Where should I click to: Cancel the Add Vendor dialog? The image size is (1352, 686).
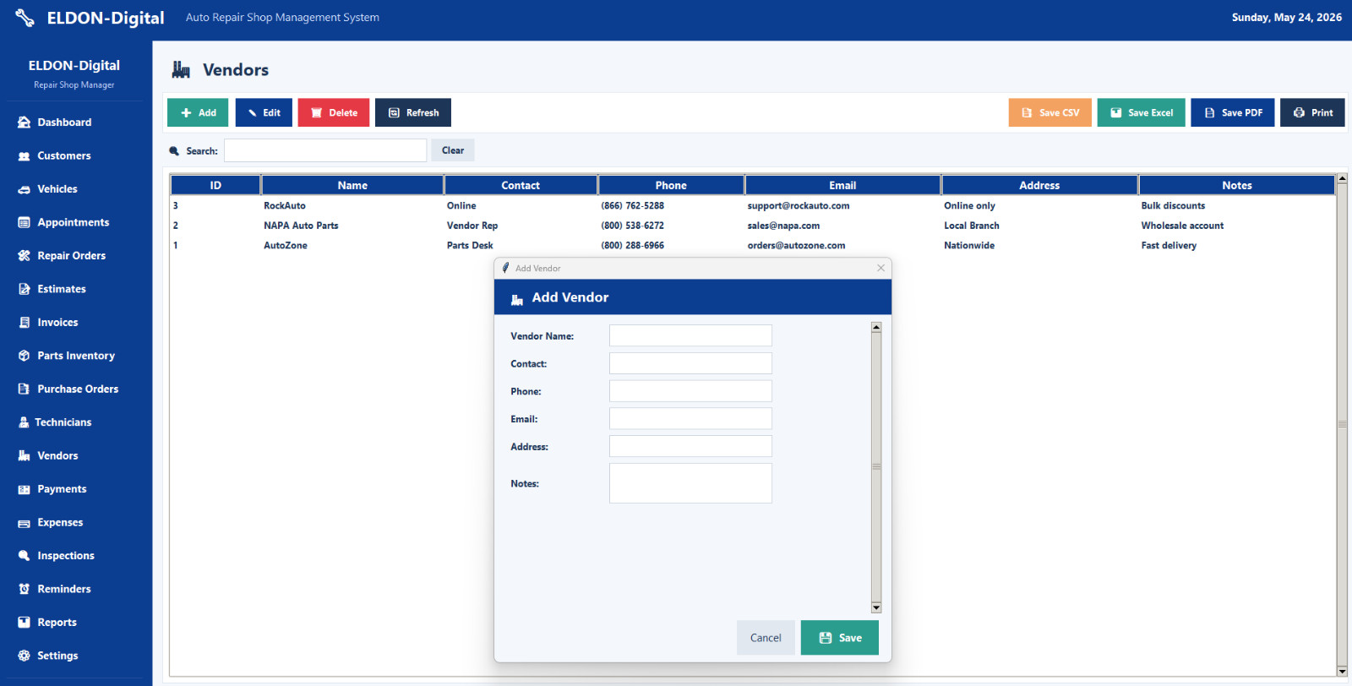pyautogui.click(x=766, y=638)
